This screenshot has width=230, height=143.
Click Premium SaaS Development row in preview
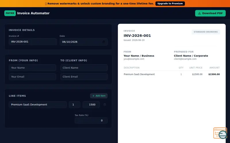(172, 74)
